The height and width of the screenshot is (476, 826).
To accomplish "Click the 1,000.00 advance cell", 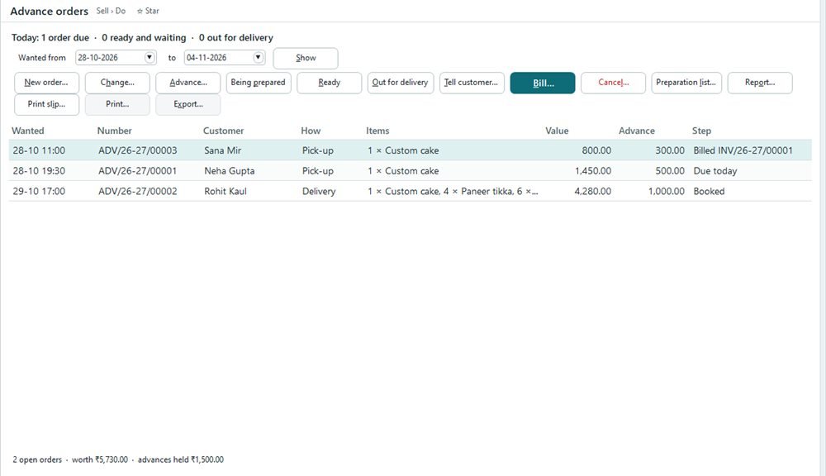I will [x=667, y=192].
